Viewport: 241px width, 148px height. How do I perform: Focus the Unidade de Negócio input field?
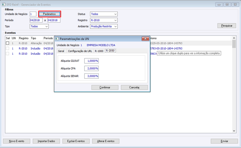pyautogui.click(x=33, y=14)
